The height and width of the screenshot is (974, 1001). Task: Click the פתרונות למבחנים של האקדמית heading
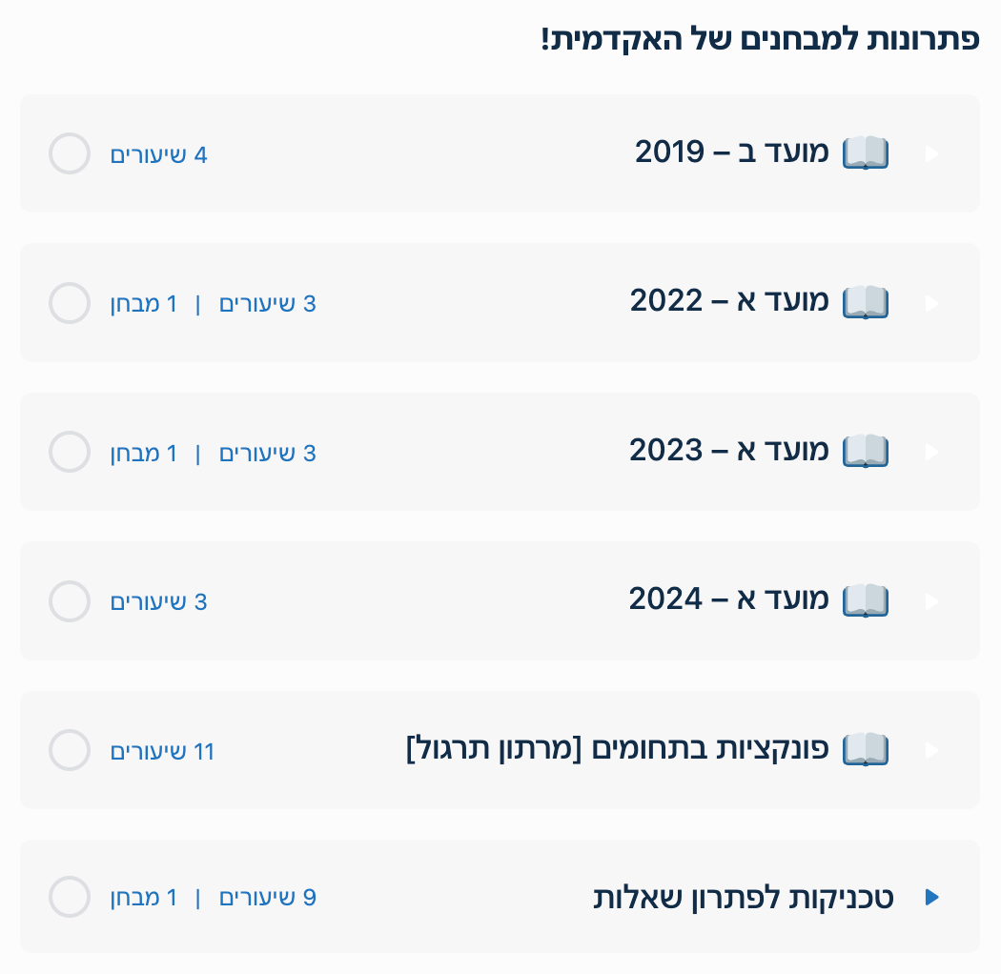(x=760, y=40)
